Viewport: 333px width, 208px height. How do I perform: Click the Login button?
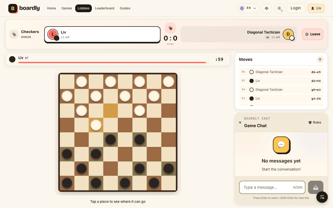click(x=296, y=8)
